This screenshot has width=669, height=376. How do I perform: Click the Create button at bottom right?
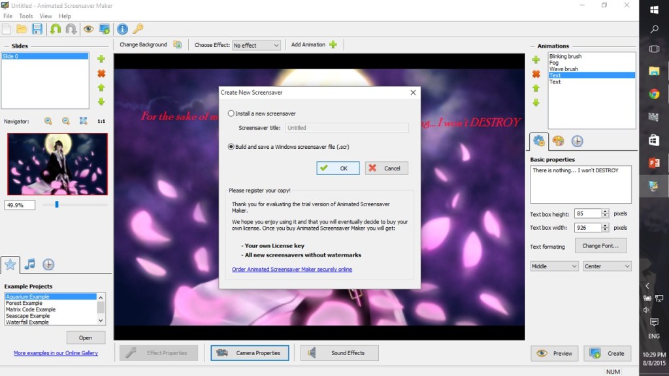pyautogui.click(x=607, y=353)
